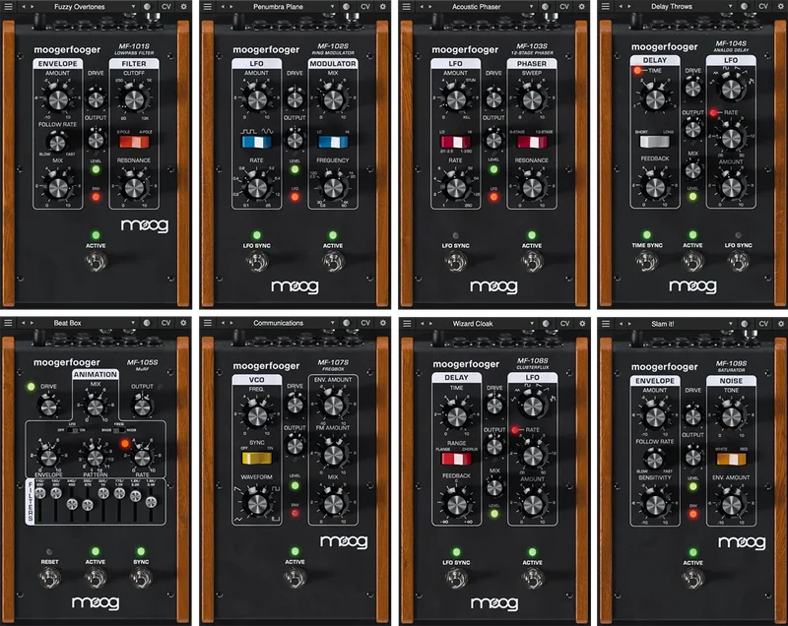Click the FEEDBACK knob on MF-104S Analog Delay
The height and width of the screenshot is (626, 788).
click(x=655, y=187)
